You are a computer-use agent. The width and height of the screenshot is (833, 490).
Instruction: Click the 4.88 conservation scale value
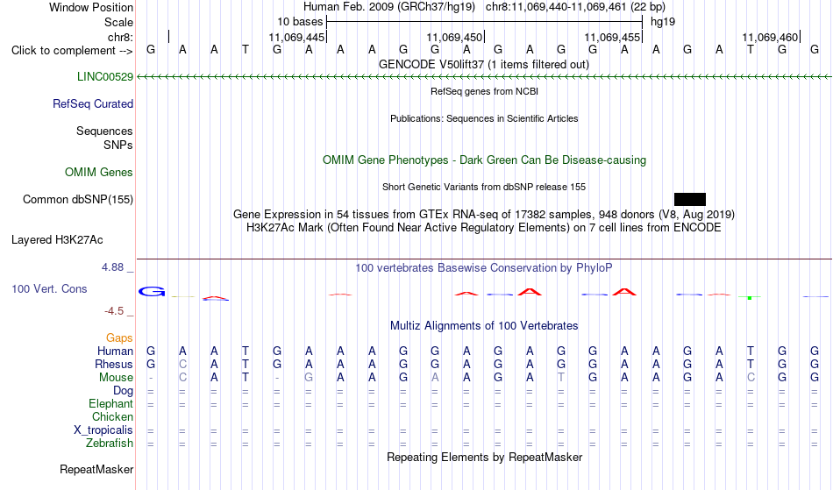tap(112, 267)
